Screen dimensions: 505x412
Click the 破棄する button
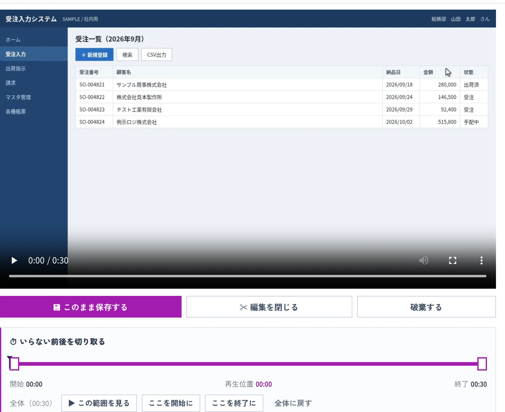click(x=426, y=307)
